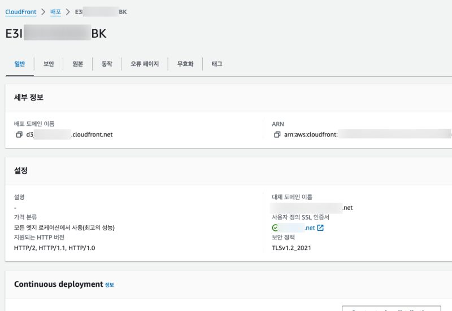Click the chevron after CloudFront in breadcrumb
This screenshot has width=452, height=311.
tap(43, 12)
